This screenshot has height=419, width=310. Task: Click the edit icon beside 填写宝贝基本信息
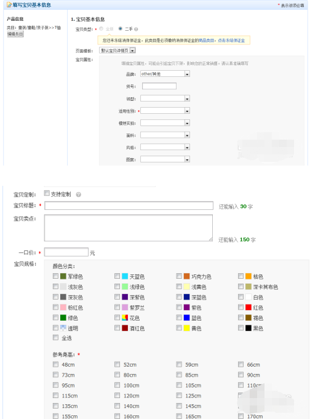[x=9, y=4]
